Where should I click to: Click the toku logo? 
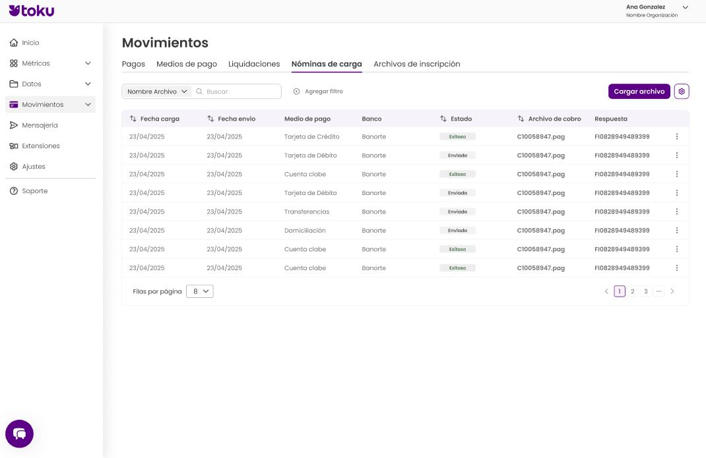(32, 11)
